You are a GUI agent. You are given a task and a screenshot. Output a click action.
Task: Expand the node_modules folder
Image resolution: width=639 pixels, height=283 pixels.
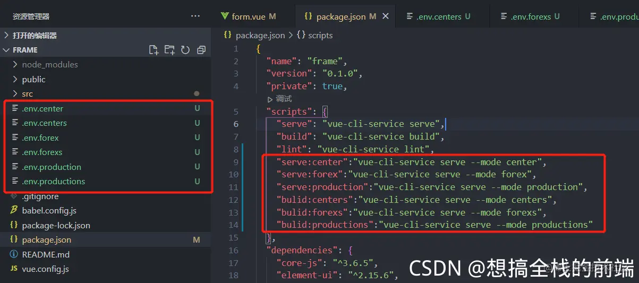(x=15, y=64)
